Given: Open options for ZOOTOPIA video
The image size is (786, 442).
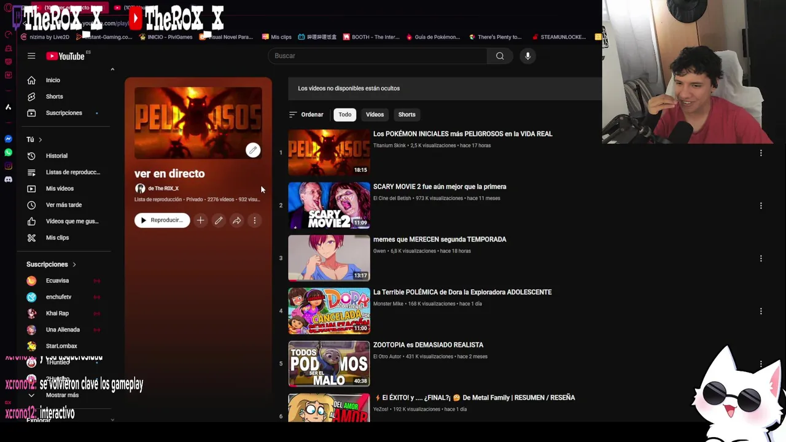Looking at the screenshot, I should [x=761, y=364].
